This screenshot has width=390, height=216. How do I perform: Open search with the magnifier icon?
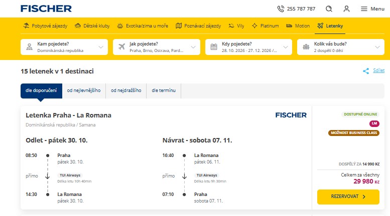click(x=329, y=9)
